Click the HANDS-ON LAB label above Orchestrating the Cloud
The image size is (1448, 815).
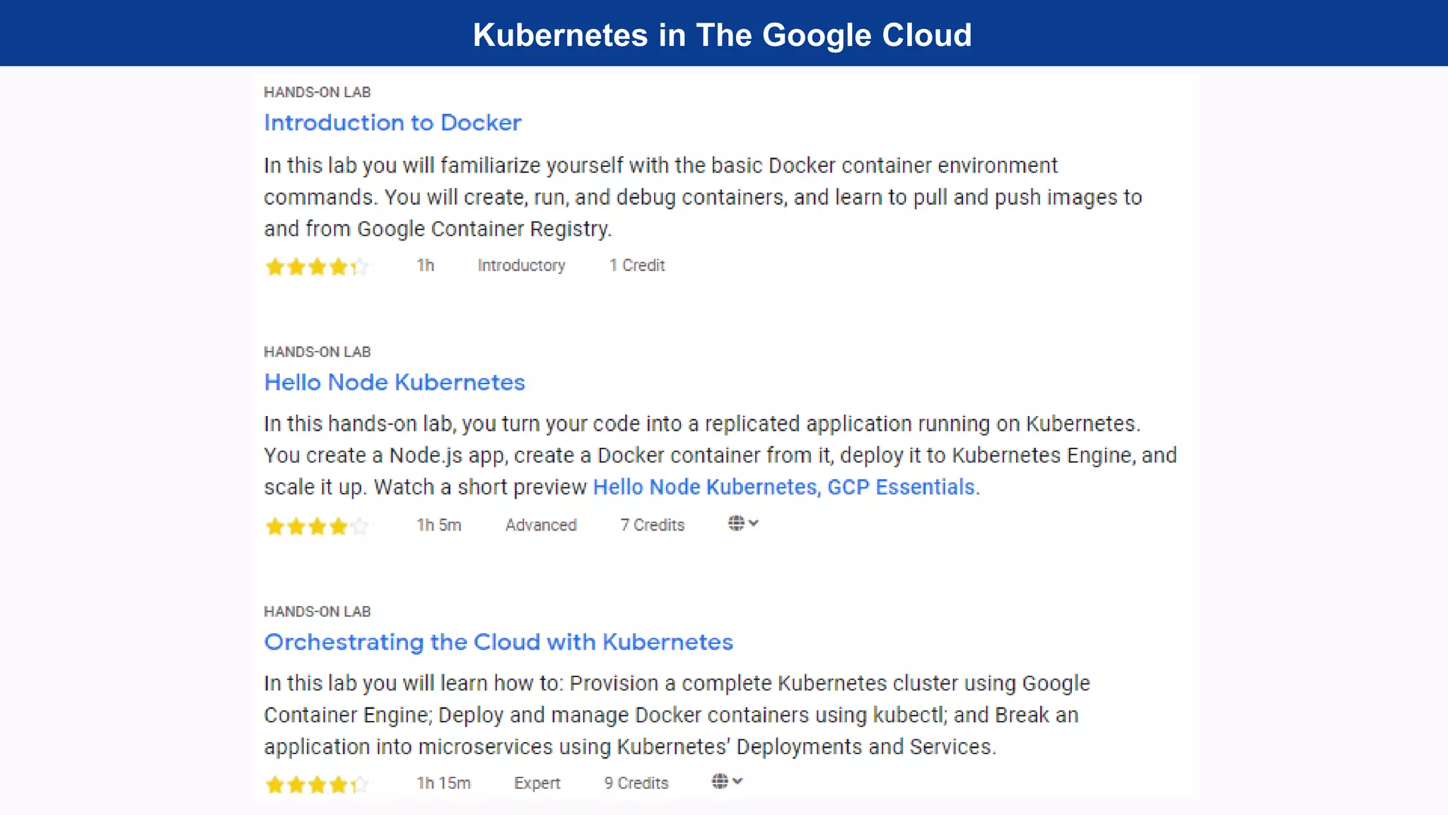(x=317, y=611)
